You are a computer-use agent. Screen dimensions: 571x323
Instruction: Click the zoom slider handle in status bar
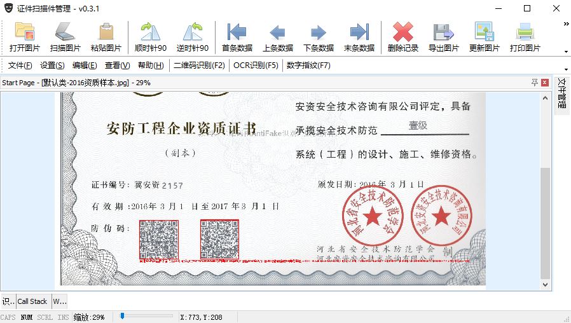[x=122, y=316]
